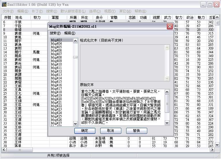
Task: Click the up arrow of the 原始文本 scrollbar
Action: tap(167, 92)
